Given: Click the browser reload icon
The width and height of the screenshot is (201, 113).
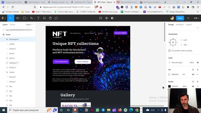Looking at the screenshot, I should point(13,7).
